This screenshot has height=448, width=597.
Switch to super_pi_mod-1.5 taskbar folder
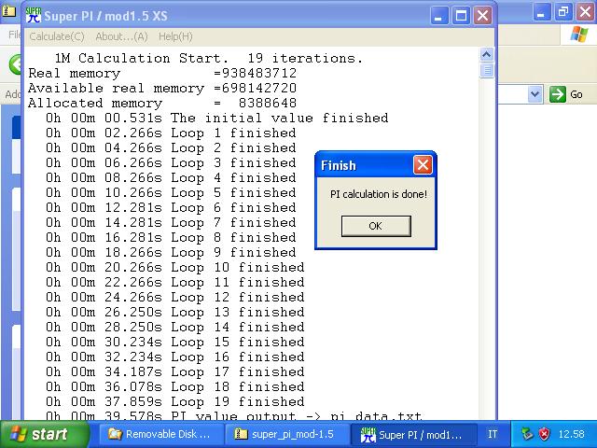[285, 434]
